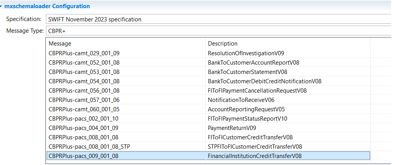
Task: Choose the CBPRPlus-pacs_002_001_10 row
Action: pyautogui.click(x=83, y=119)
